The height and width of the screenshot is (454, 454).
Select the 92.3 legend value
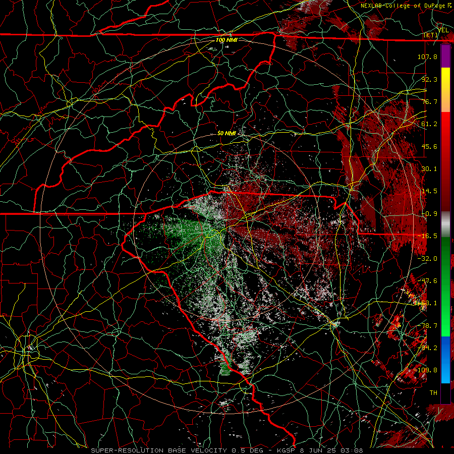pyautogui.click(x=429, y=79)
